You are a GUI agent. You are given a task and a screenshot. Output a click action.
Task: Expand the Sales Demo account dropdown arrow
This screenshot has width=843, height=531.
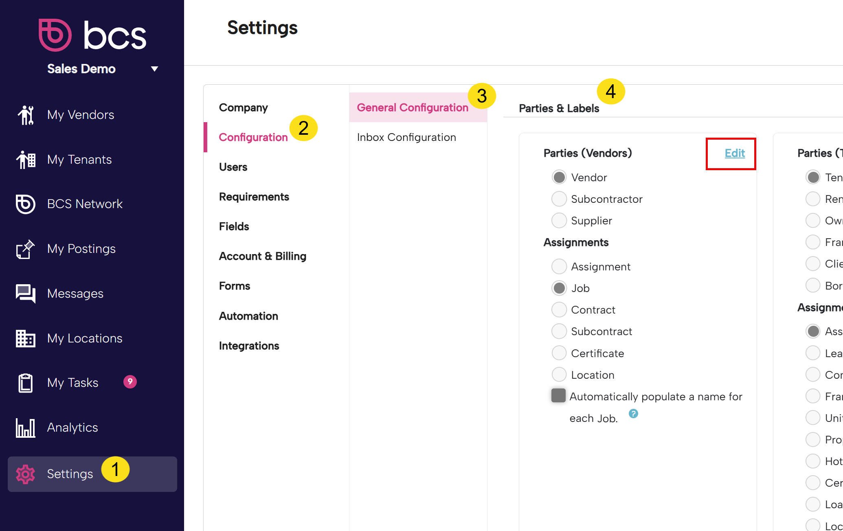tap(154, 69)
